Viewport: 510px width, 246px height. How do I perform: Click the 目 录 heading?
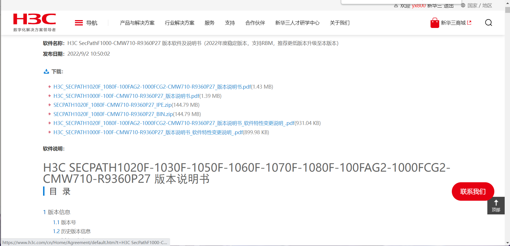coord(60,191)
